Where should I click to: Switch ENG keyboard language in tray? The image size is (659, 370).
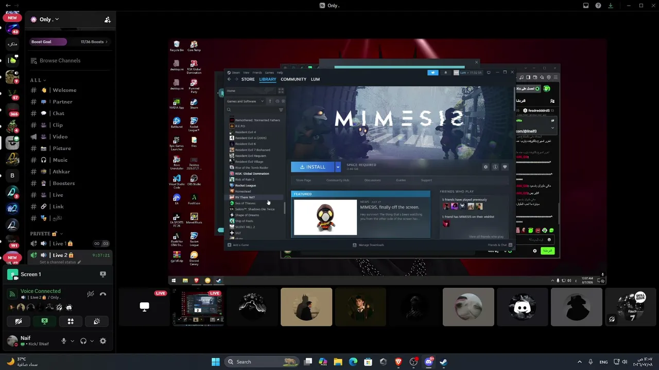coord(603,362)
